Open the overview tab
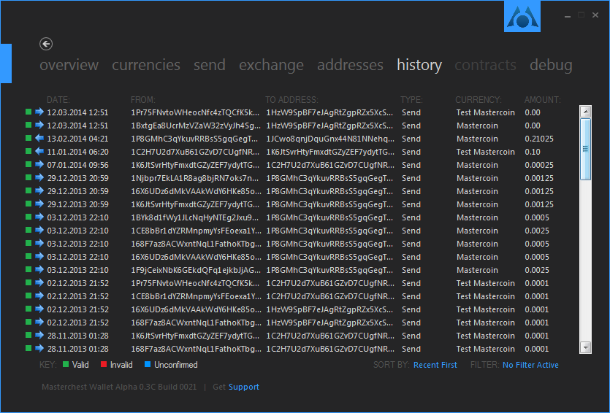This screenshot has width=610, height=413. 69,65
